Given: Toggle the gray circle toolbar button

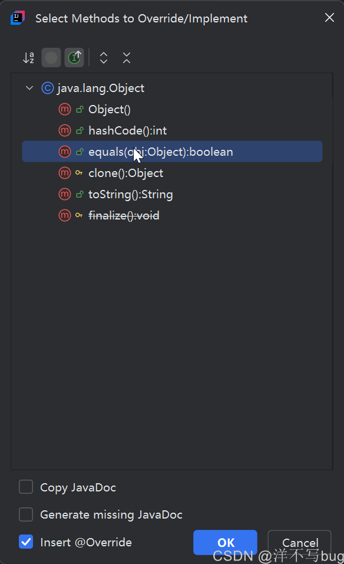Looking at the screenshot, I should [x=51, y=58].
